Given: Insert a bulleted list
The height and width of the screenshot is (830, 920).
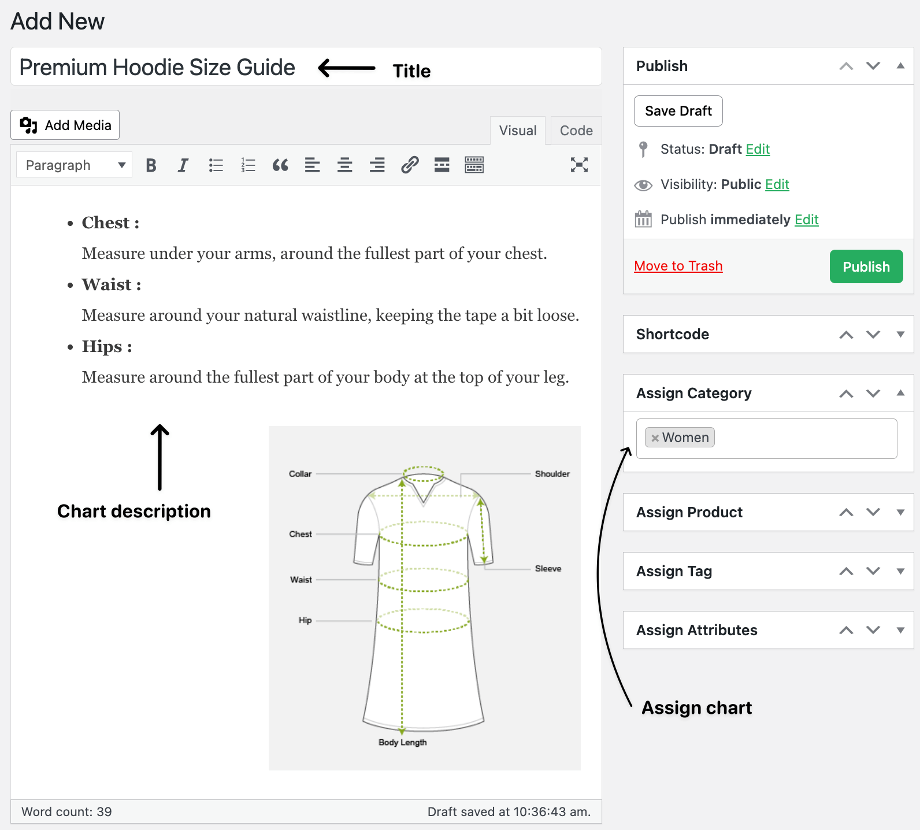Looking at the screenshot, I should coord(216,165).
